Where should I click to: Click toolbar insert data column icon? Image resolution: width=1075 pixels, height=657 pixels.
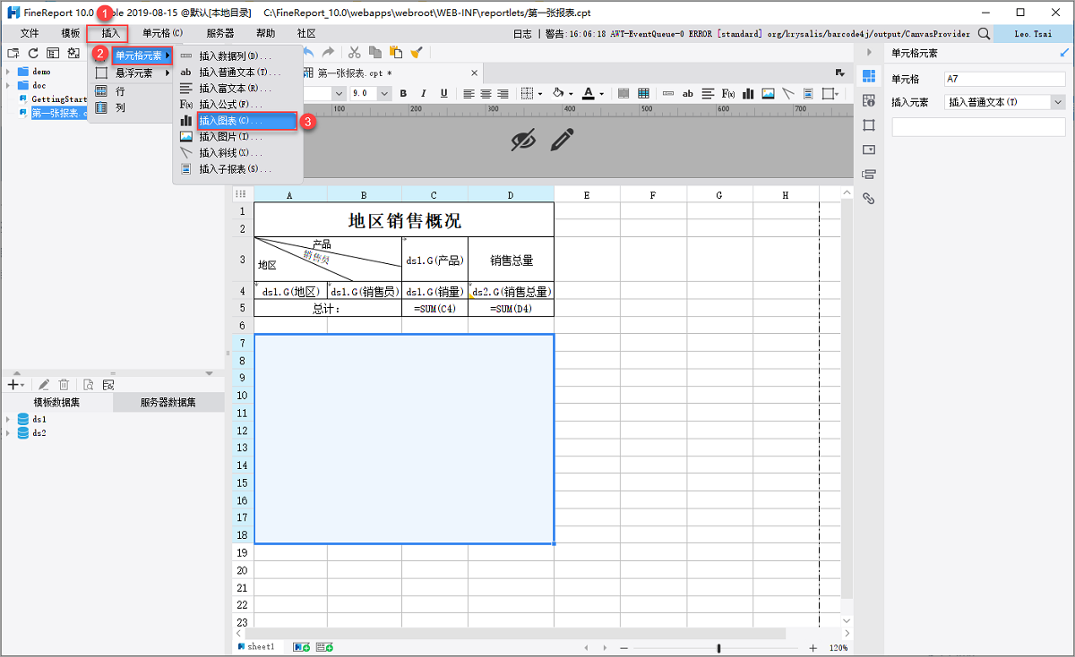click(668, 93)
